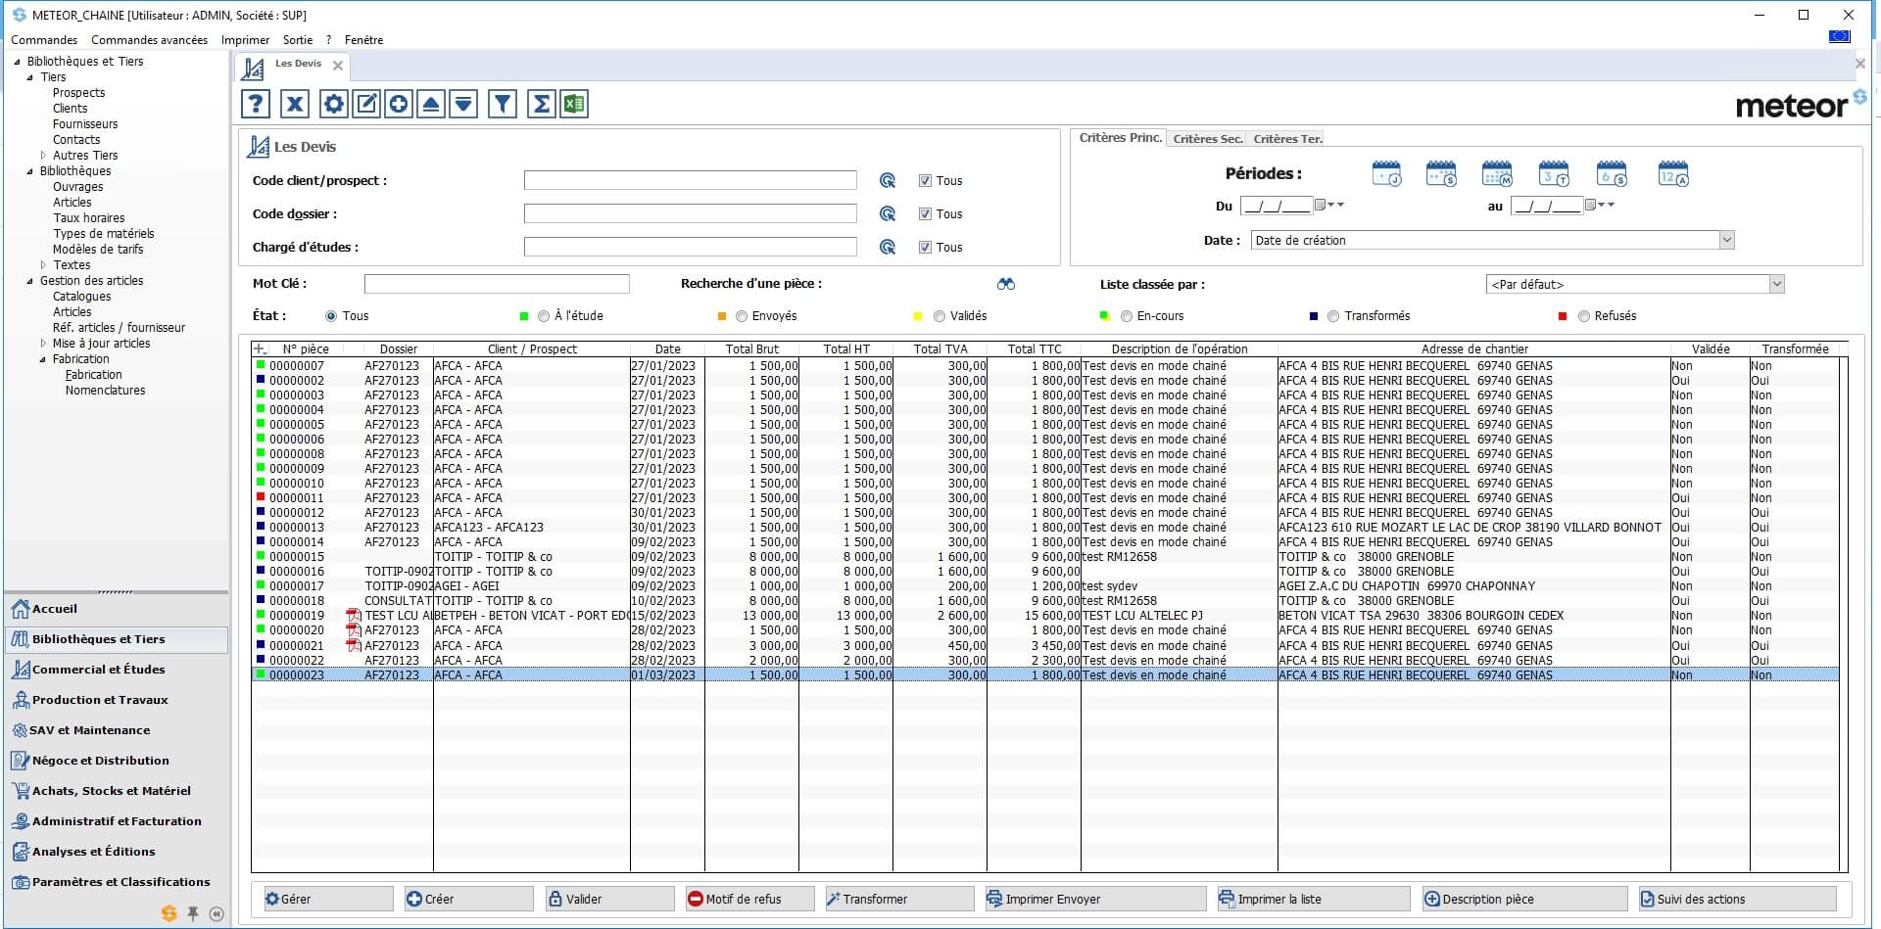The width and height of the screenshot is (1881, 929).
Task: Open the Commandes menu
Action: pyautogui.click(x=44, y=40)
